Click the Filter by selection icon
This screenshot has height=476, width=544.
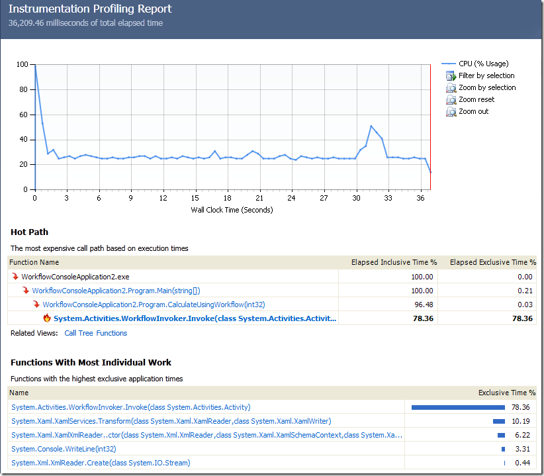click(451, 75)
